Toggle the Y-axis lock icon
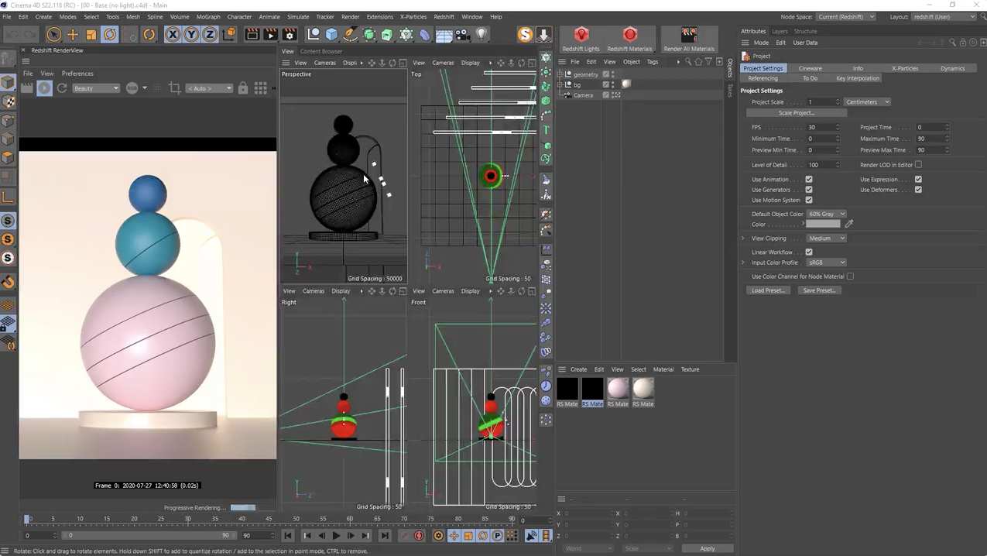The width and height of the screenshot is (987, 556). pos(190,34)
